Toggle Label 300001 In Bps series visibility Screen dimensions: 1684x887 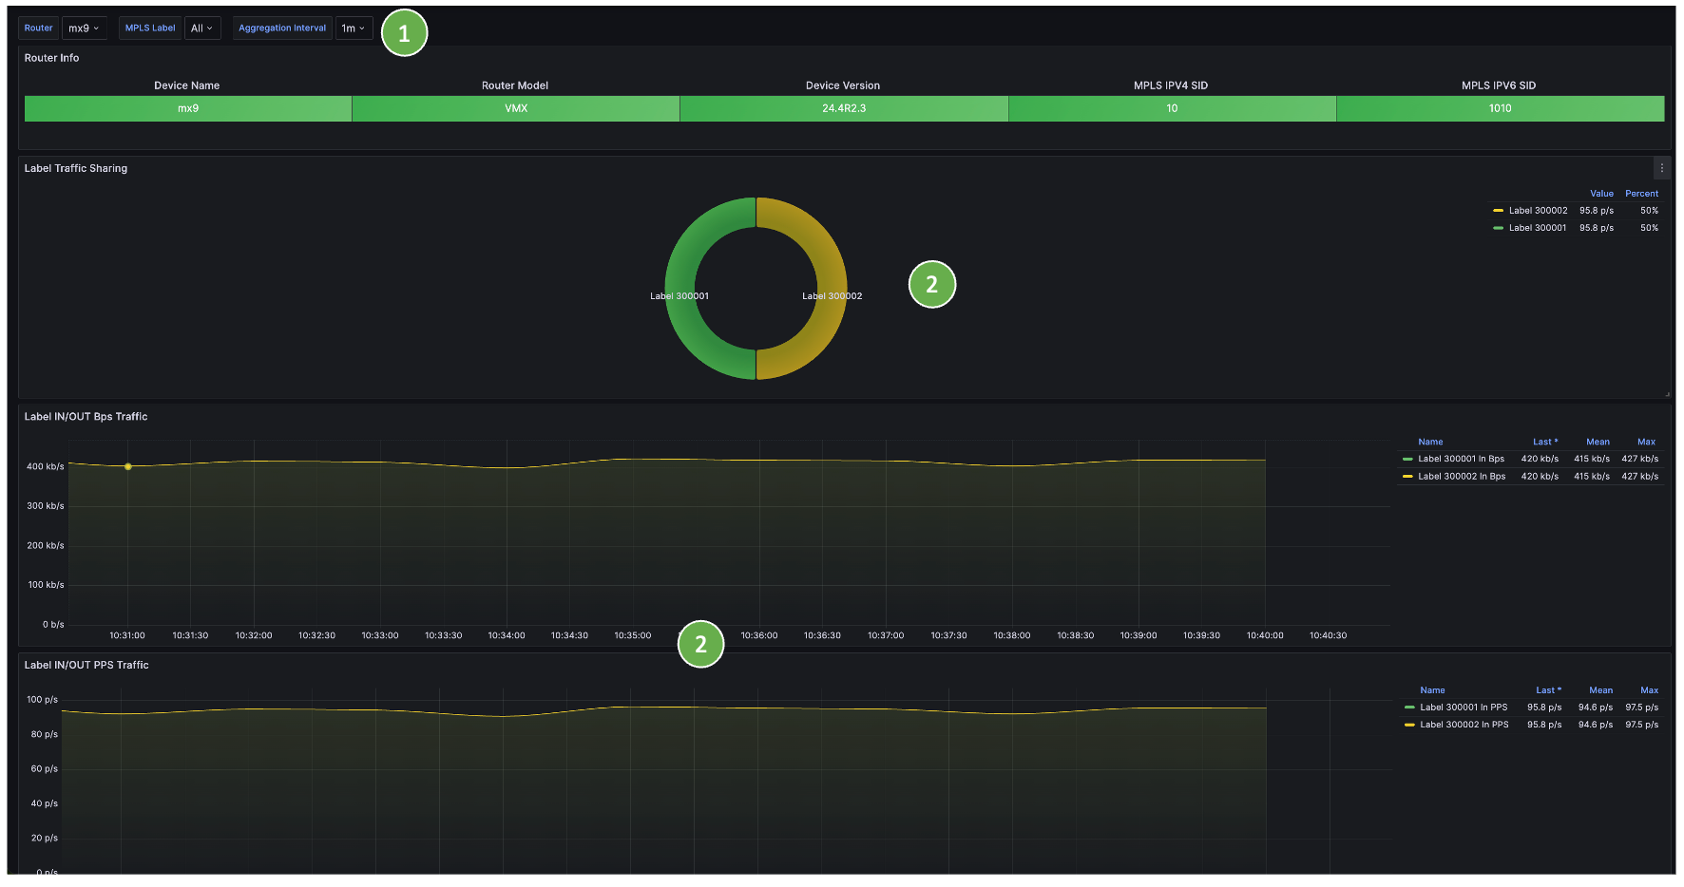(1461, 459)
